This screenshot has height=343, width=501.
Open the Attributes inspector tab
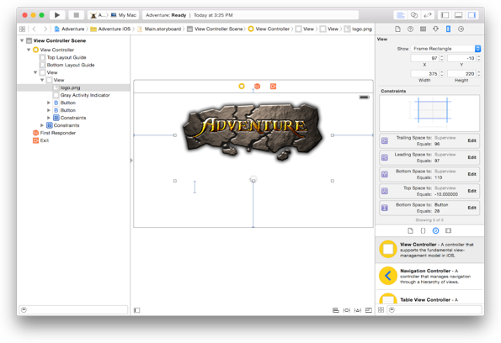tap(436, 29)
